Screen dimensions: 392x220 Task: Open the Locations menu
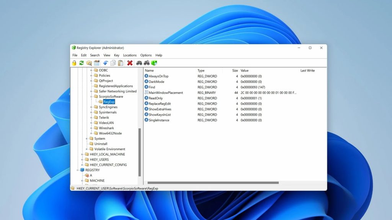(x=130, y=55)
